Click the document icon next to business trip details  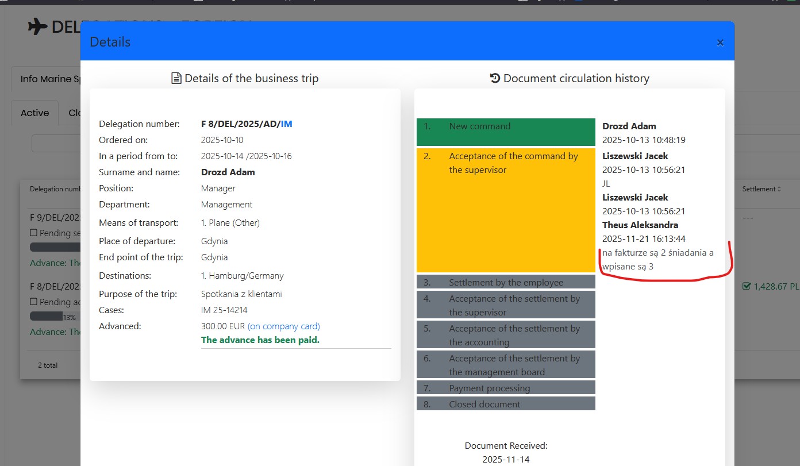tap(176, 78)
